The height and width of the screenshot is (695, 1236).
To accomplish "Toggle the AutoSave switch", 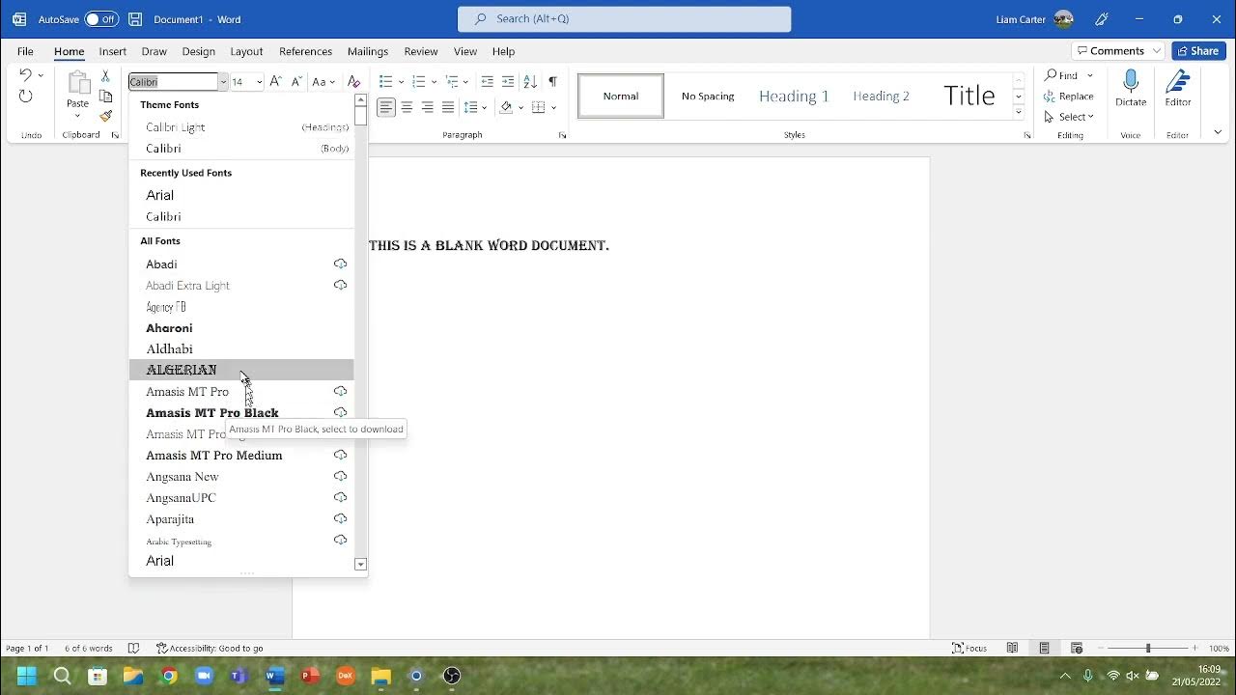I will coord(101,19).
